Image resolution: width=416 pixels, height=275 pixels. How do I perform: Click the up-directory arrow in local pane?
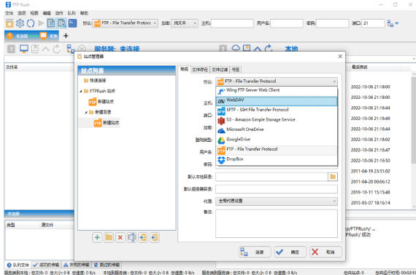tap(257, 49)
